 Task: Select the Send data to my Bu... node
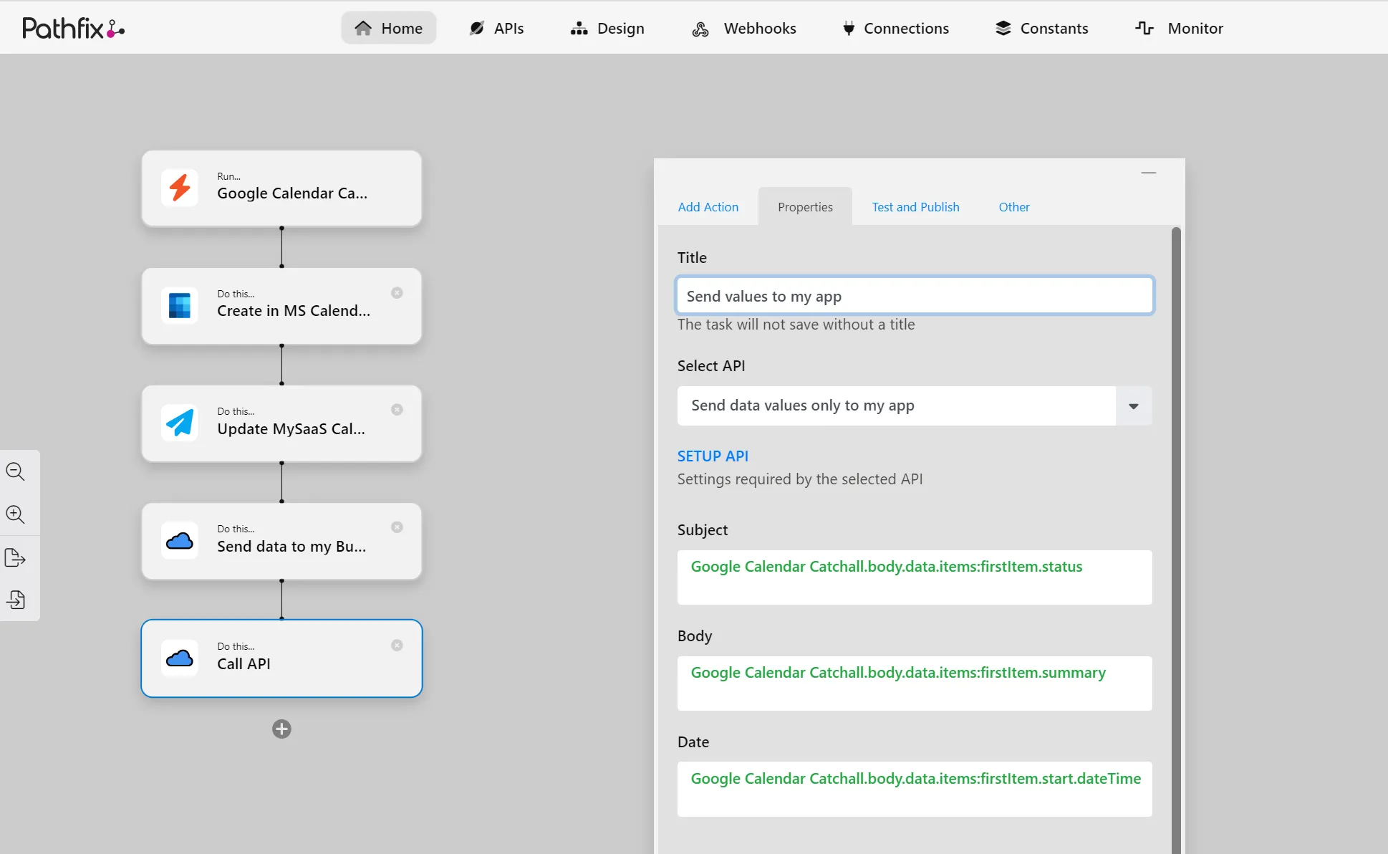tap(281, 541)
